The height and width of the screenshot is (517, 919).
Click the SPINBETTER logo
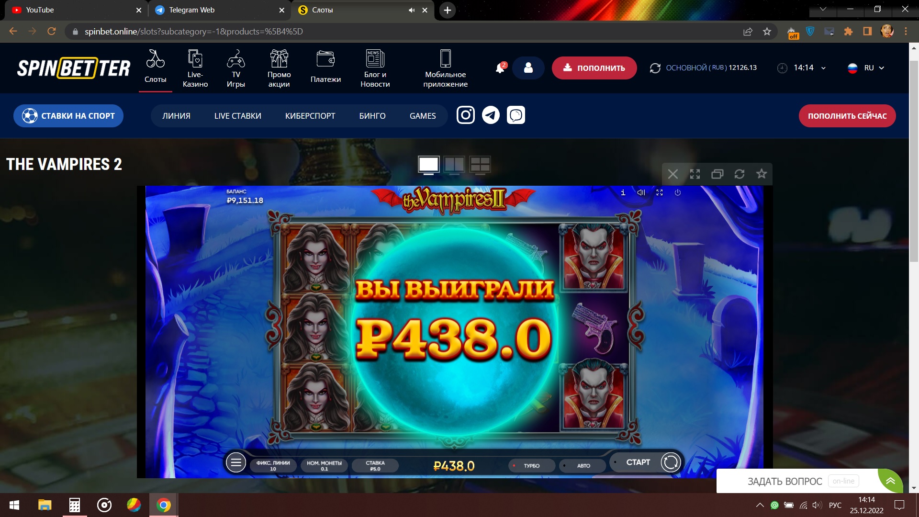pos(74,68)
